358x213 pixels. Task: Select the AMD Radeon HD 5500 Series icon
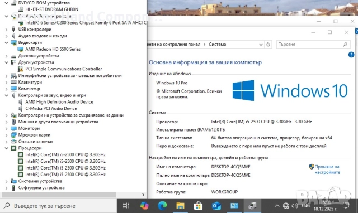click(21, 49)
